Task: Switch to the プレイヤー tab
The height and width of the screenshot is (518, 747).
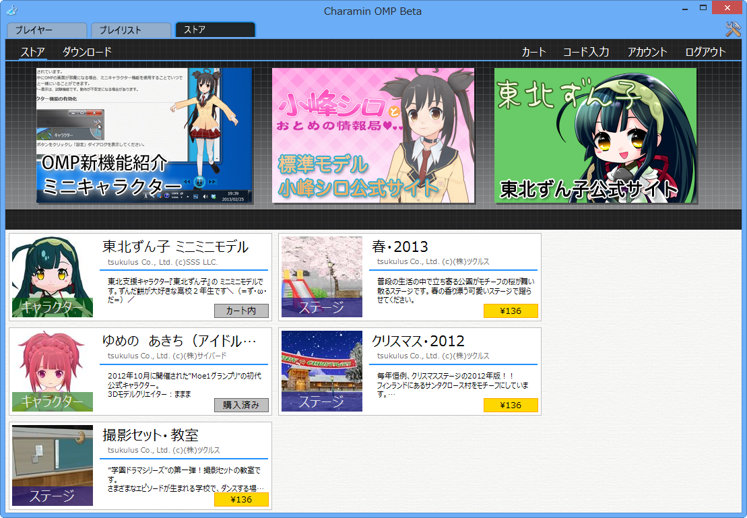Action: (x=46, y=30)
